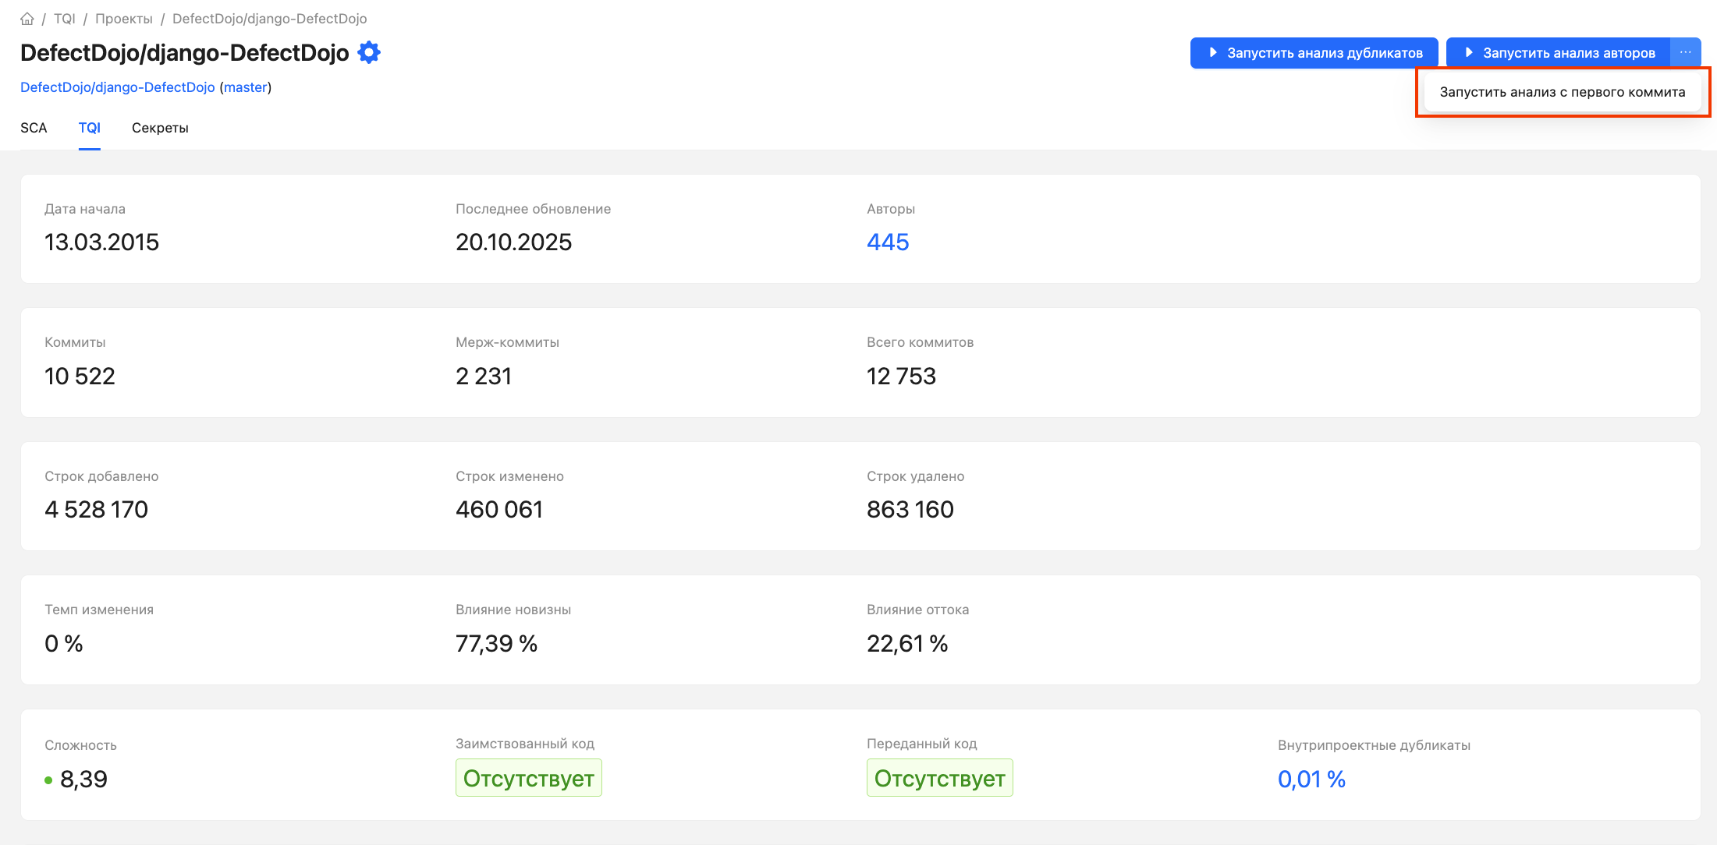
Task: Click the green complexity indicator dot
Action: point(48,780)
